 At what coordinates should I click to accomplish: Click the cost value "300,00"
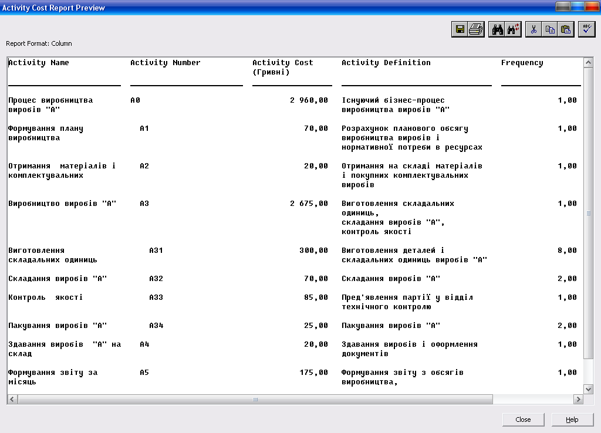pos(313,251)
